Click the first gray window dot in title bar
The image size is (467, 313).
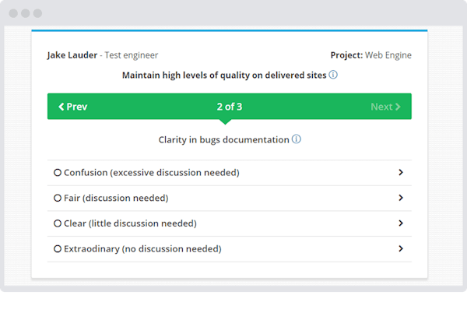pos(14,14)
